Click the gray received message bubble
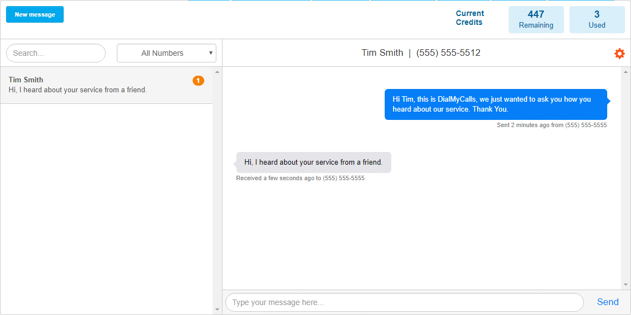 (313, 162)
